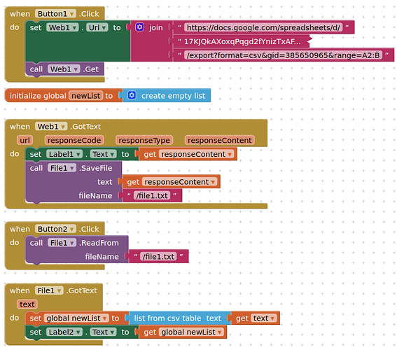Screen dimensions: 397x350
Task: Expand the Web1 dropdown in set Url block
Action: [x=62, y=27]
